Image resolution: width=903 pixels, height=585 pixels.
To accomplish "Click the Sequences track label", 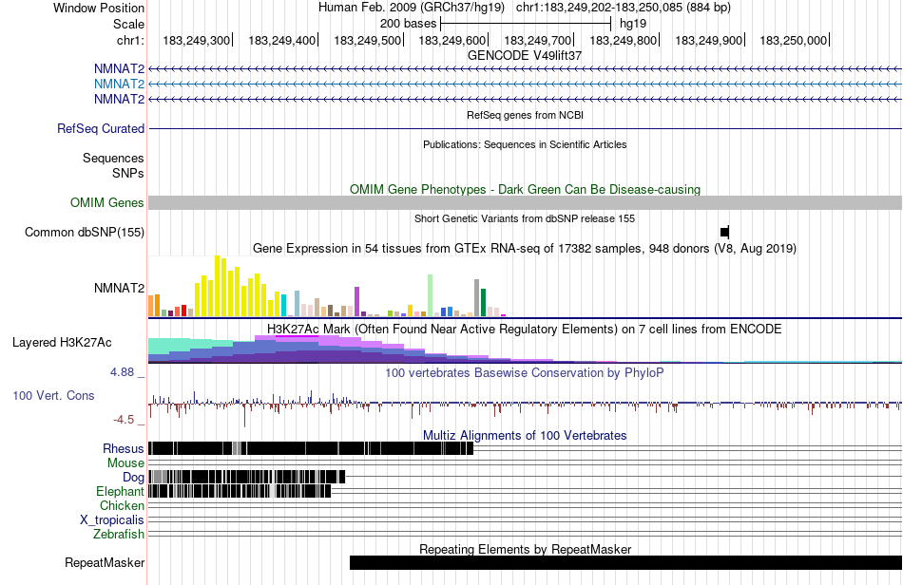I will [113, 158].
